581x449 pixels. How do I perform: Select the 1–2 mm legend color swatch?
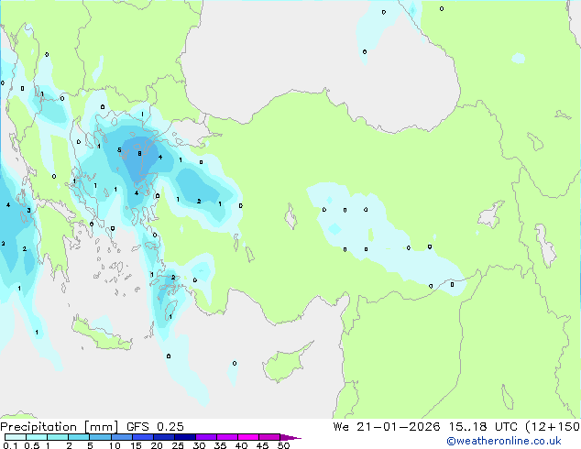(58, 437)
